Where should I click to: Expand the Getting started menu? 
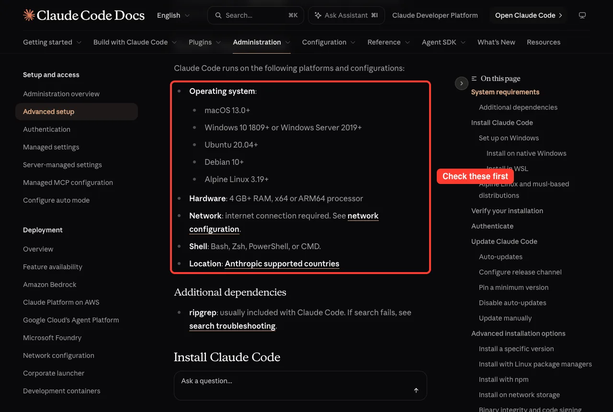(x=52, y=42)
